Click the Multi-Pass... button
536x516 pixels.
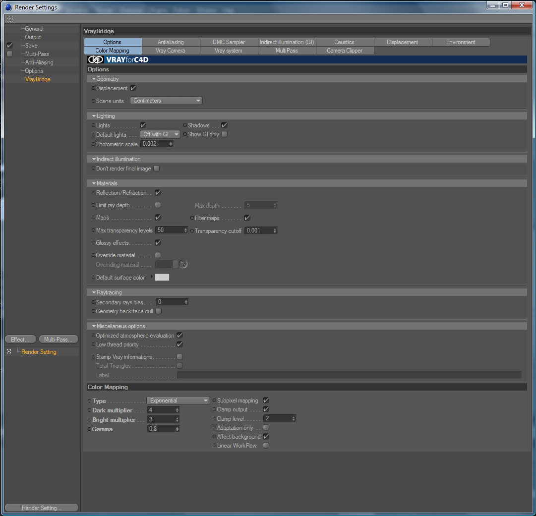59,340
